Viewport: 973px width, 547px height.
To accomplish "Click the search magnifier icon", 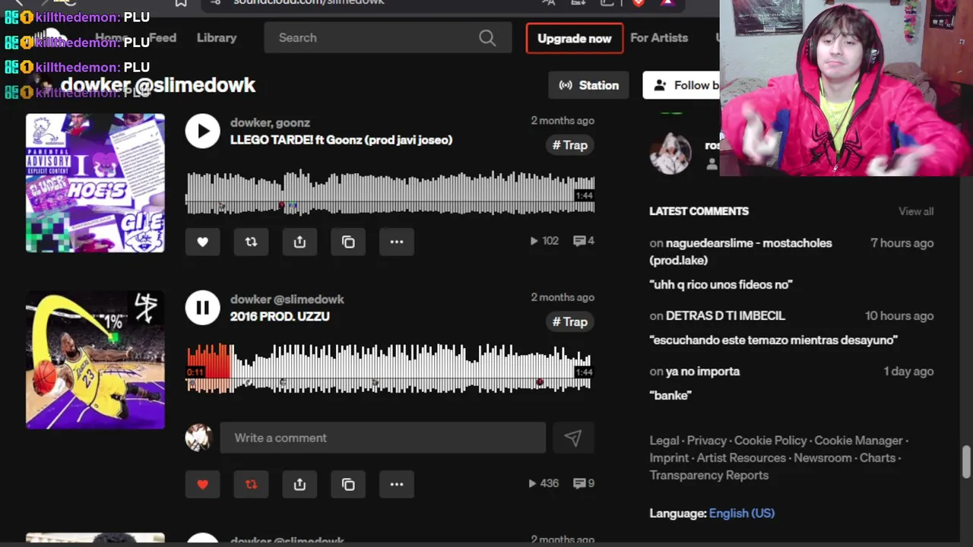I will coord(487,38).
